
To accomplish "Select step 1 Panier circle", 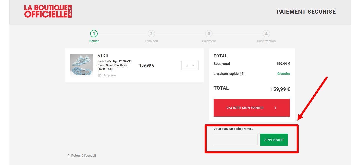I will (94, 33).
